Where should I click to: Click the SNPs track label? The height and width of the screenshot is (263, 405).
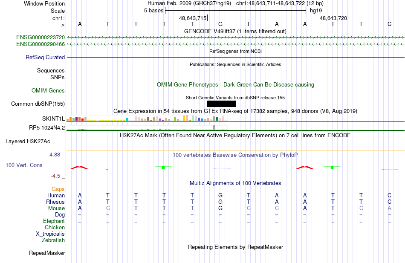[x=58, y=77]
